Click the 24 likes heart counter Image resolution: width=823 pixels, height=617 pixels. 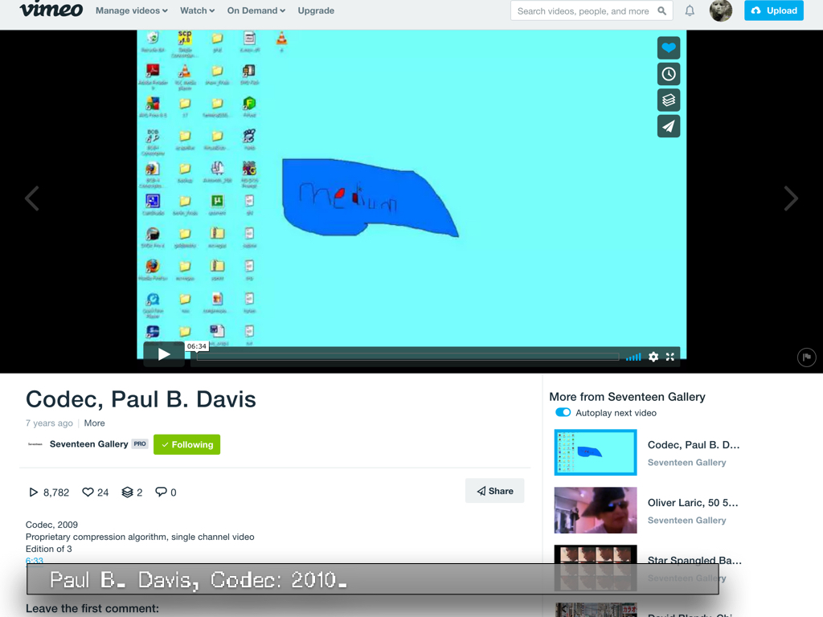click(x=96, y=492)
